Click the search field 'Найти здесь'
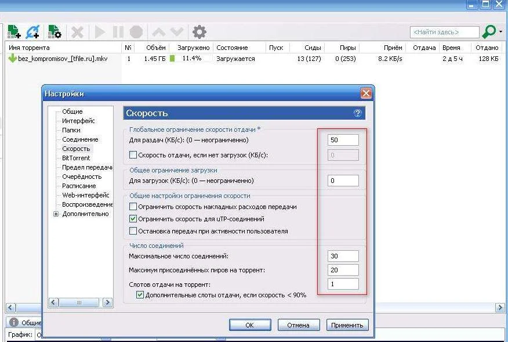This screenshot has width=508, height=342. point(444,32)
